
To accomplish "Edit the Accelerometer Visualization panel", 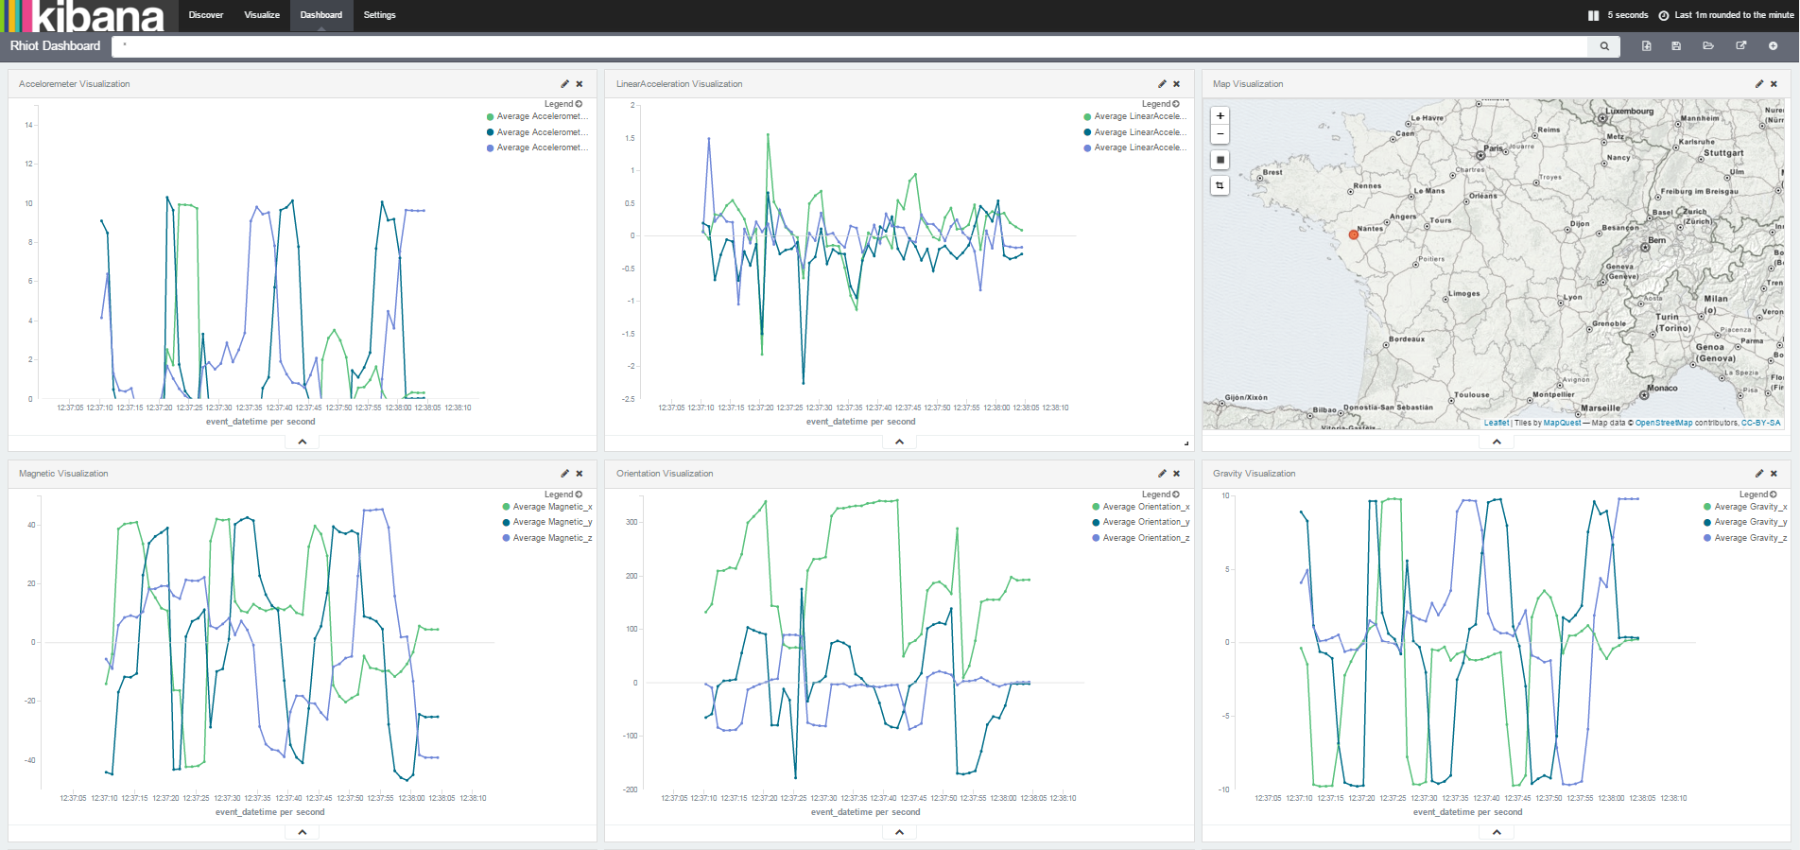I will (x=564, y=84).
